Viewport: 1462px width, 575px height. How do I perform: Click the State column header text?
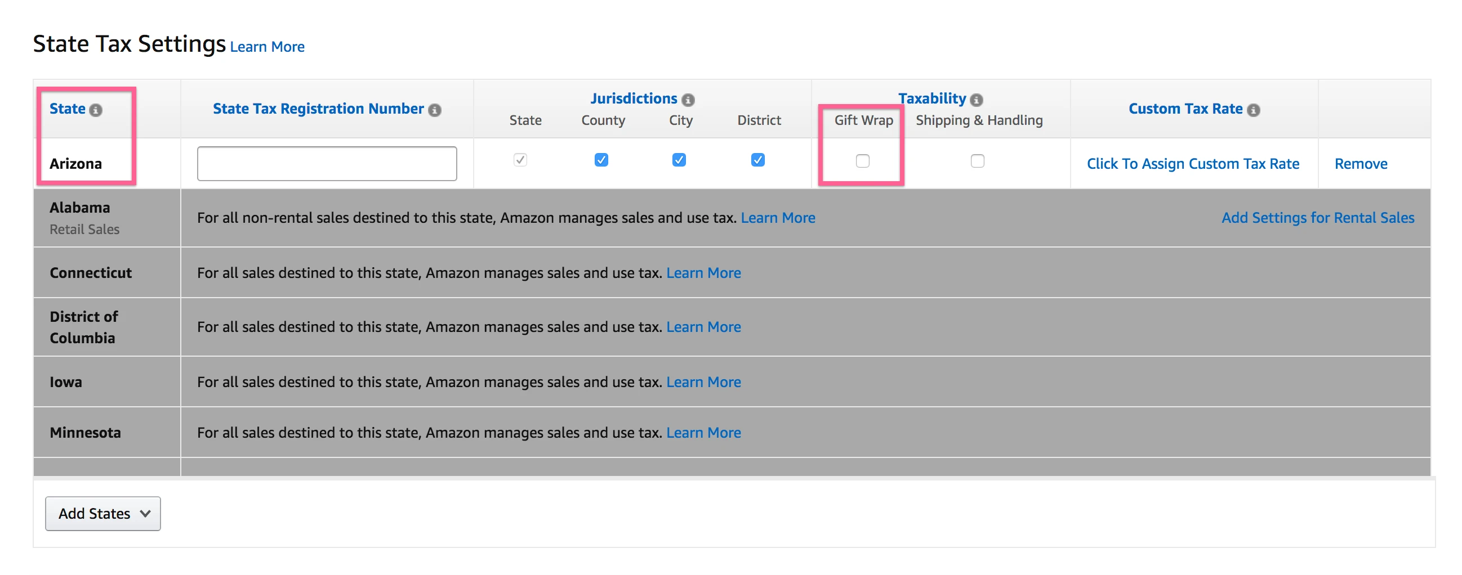(x=67, y=109)
